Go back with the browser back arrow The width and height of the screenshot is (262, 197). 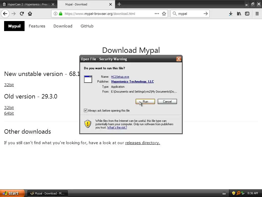pos(5,14)
